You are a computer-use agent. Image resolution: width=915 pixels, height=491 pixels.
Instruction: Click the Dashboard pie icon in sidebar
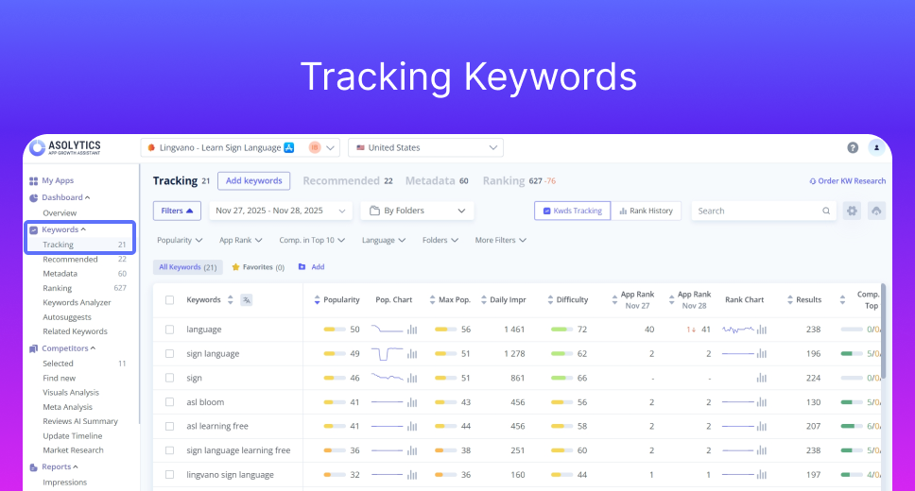(x=33, y=197)
